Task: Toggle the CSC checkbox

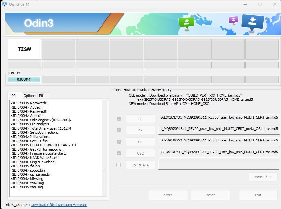Action: point(119,153)
